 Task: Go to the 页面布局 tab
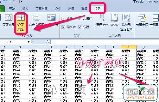tap(41, 9)
